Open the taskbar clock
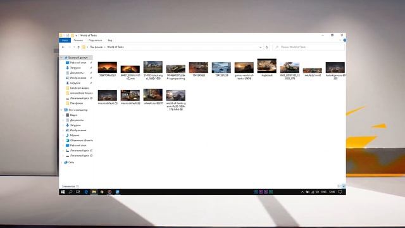The image size is (405, 228). click(x=332, y=192)
